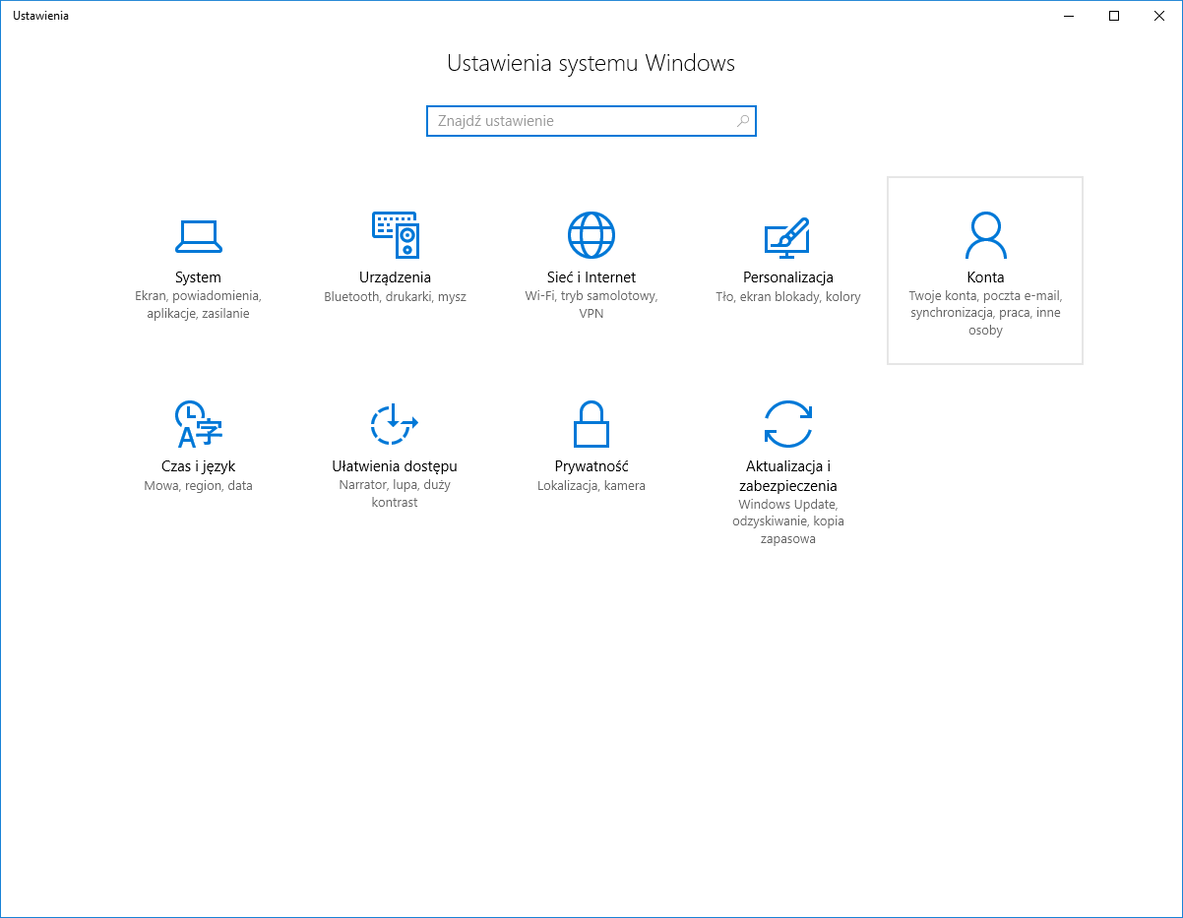Click the magnifier icon in the search box
Screen dimensions: 1183x918
[743, 121]
